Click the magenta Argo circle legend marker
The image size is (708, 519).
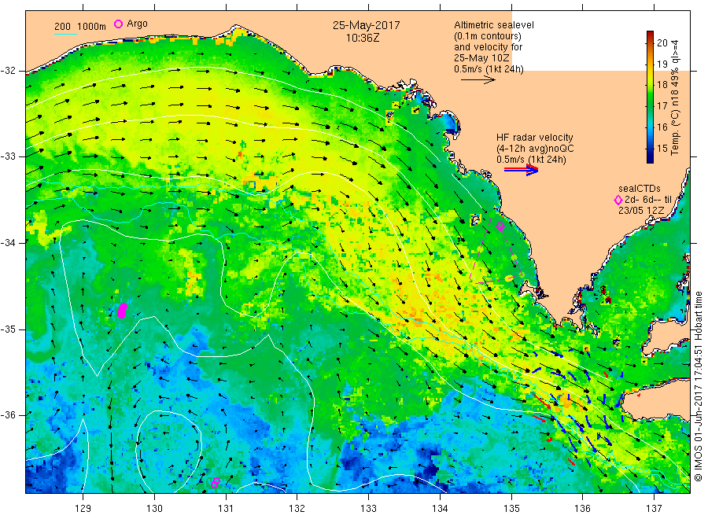[x=118, y=24]
